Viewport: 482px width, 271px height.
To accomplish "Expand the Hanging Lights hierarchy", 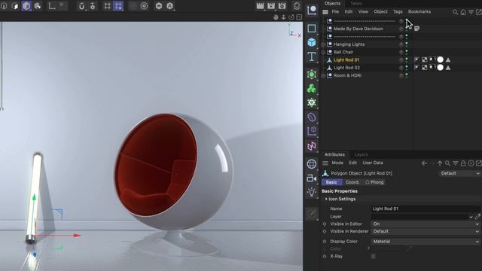I will [323, 44].
